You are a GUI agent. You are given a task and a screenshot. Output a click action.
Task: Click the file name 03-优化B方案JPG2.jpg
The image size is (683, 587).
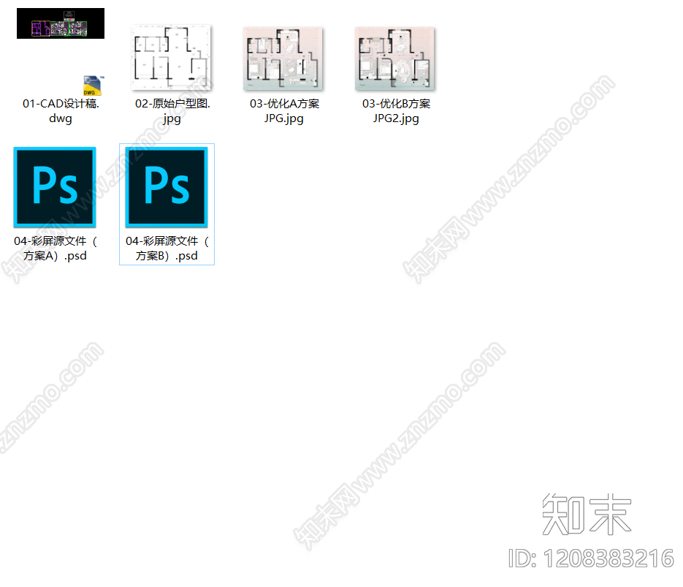click(x=396, y=111)
